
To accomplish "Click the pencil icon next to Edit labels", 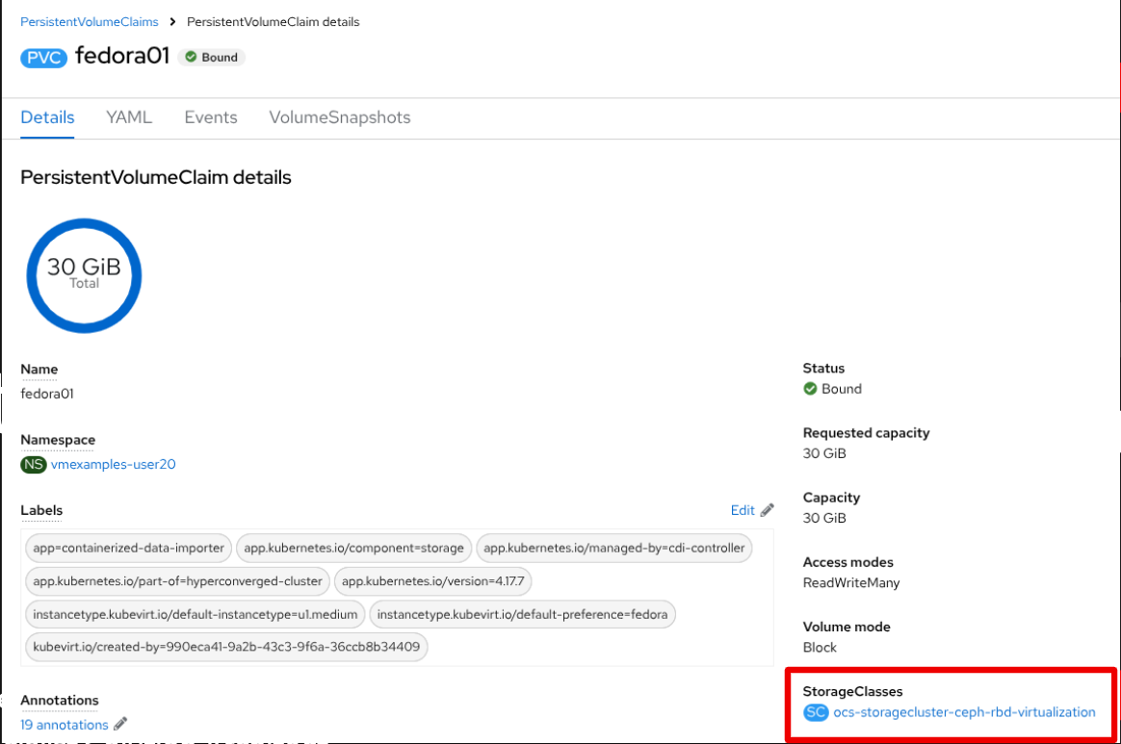I will click(767, 510).
